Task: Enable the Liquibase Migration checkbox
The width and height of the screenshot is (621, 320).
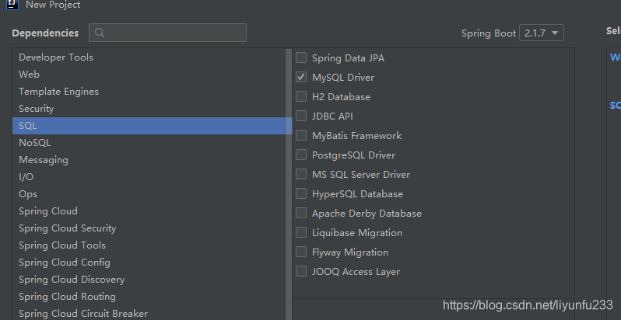Action: click(x=301, y=232)
